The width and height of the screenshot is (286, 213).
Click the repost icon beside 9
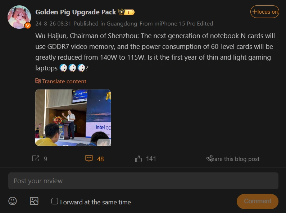coord(36,158)
